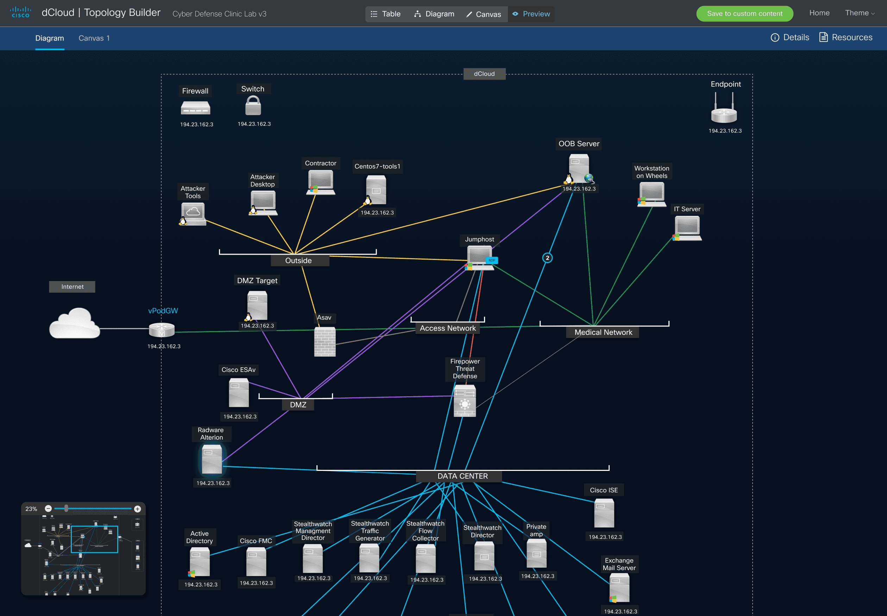Viewport: 887px width, 616px height.
Task: Select the Cisco FMC server icon
Action: point(256,561)
